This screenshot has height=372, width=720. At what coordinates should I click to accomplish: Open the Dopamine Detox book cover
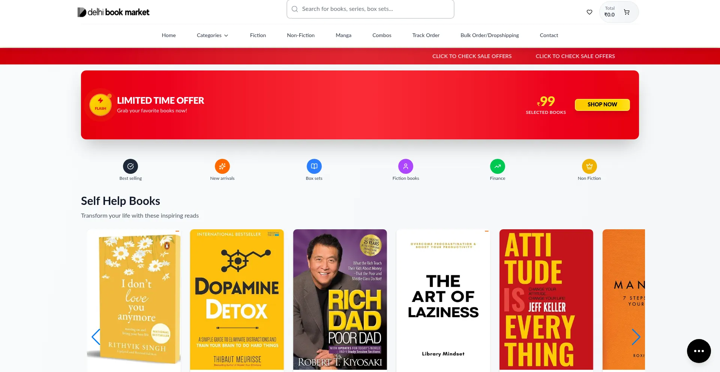pos(237,300)
